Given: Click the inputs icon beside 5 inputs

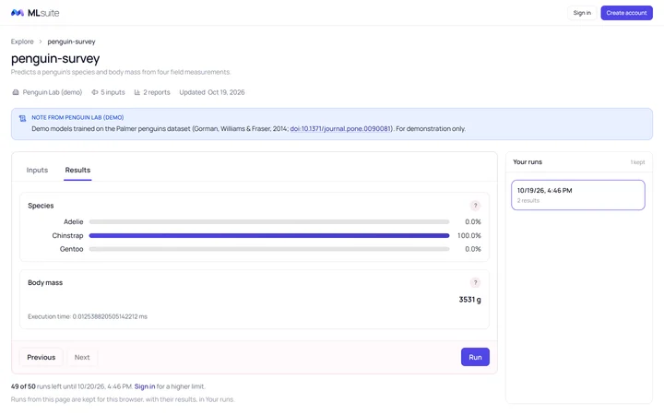Looking at the screenshot, I should [x=95, y=92].
